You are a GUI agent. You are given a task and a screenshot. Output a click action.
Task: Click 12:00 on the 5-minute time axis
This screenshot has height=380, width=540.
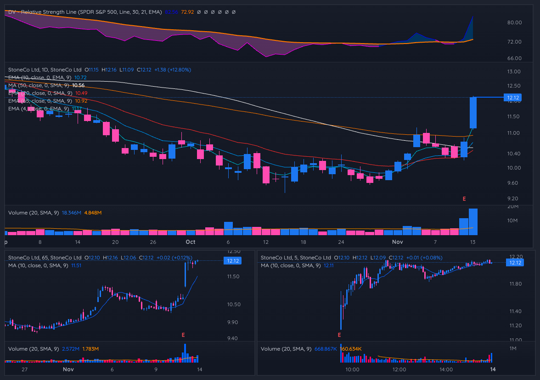(x=399, y=369)
